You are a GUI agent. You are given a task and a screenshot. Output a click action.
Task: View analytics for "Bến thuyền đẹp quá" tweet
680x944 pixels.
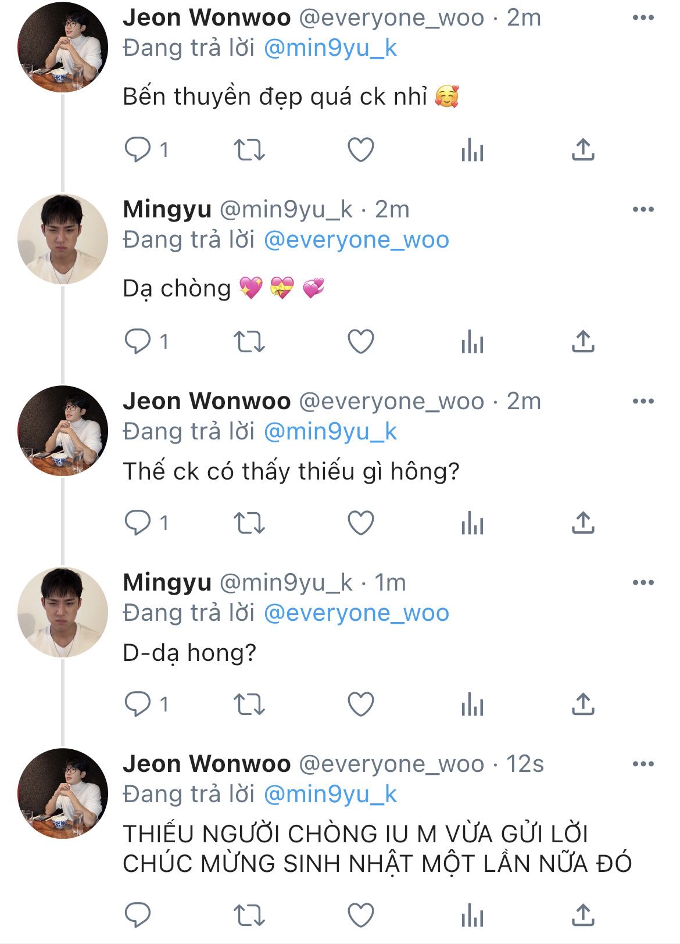pyautogui.click(x=472, y=149)
